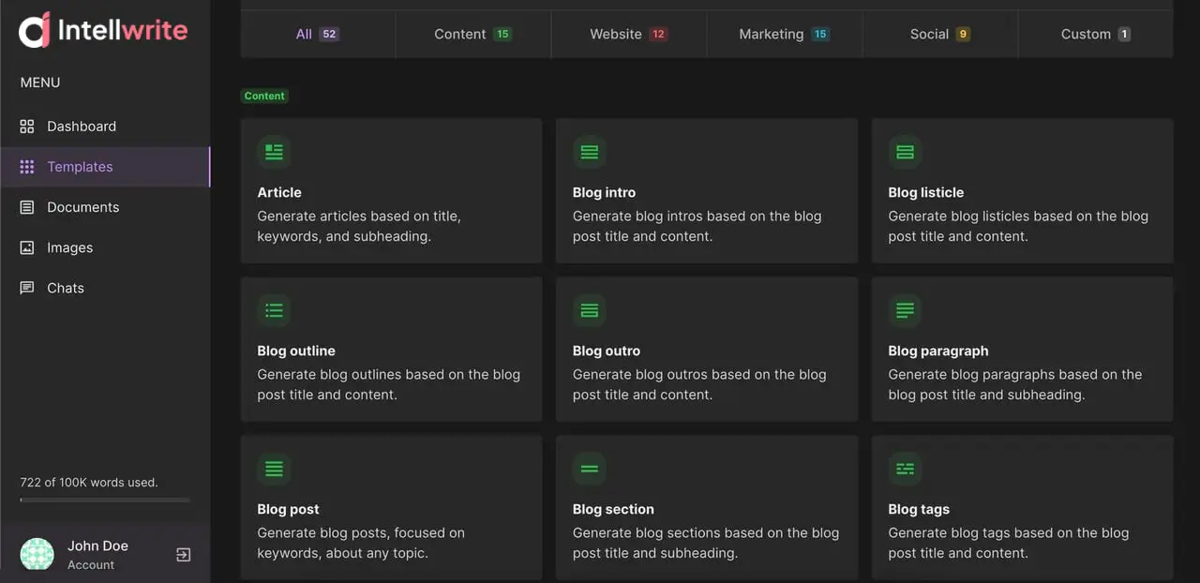Click the Blog outline list icon
The image size is (1200, 583).
tap(274, 309)
